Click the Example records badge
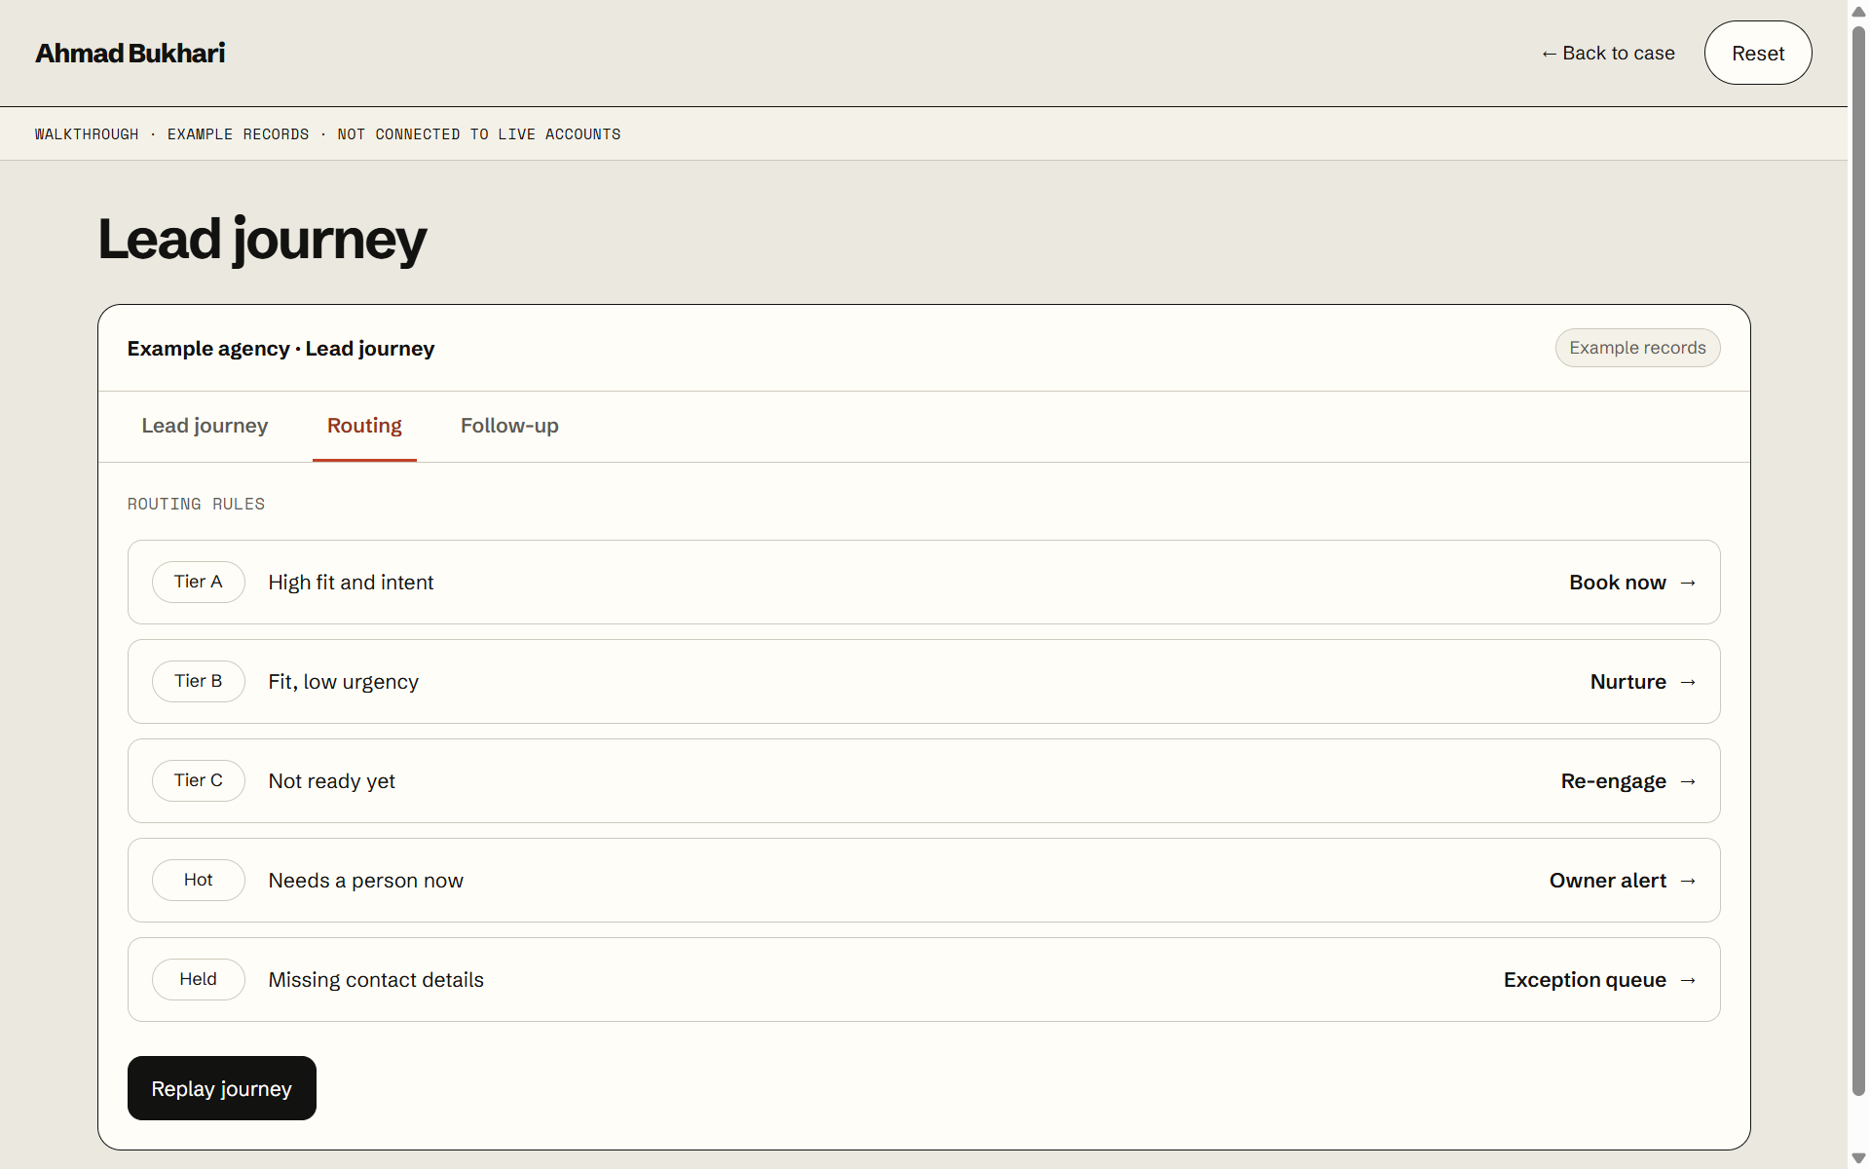This screenshot has height=1169, width=1870. tap(1637, 348)
